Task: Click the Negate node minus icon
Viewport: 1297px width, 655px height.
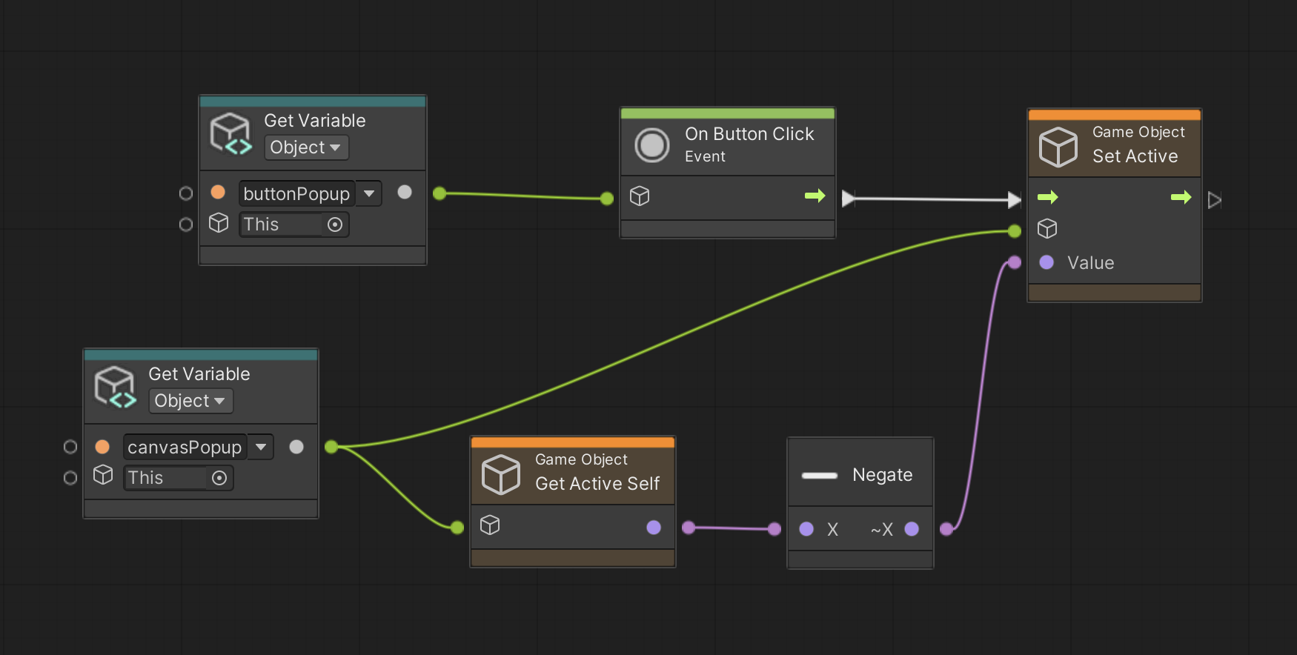Action: (819, 476)
